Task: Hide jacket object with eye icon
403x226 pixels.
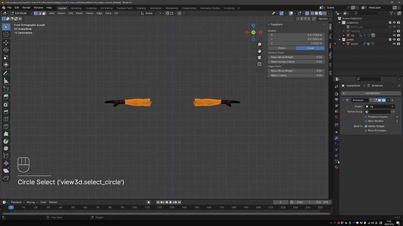Action: click(394, 44)
